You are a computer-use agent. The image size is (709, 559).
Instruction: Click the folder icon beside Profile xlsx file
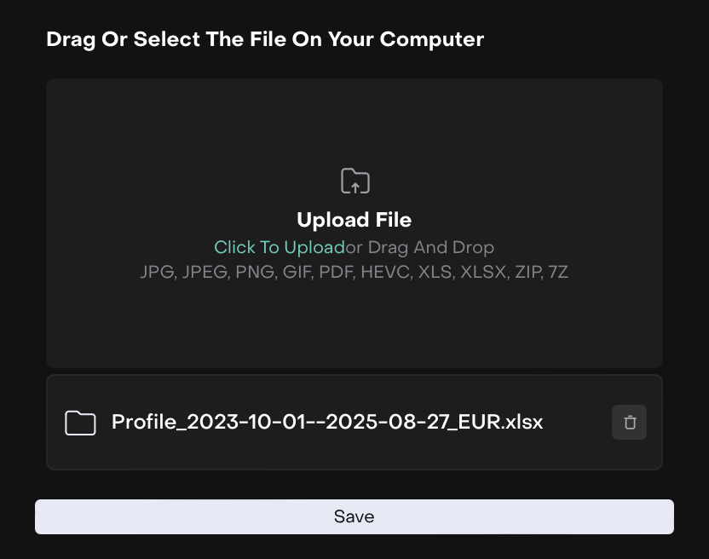pyautogui.click(x=80, y=423)
